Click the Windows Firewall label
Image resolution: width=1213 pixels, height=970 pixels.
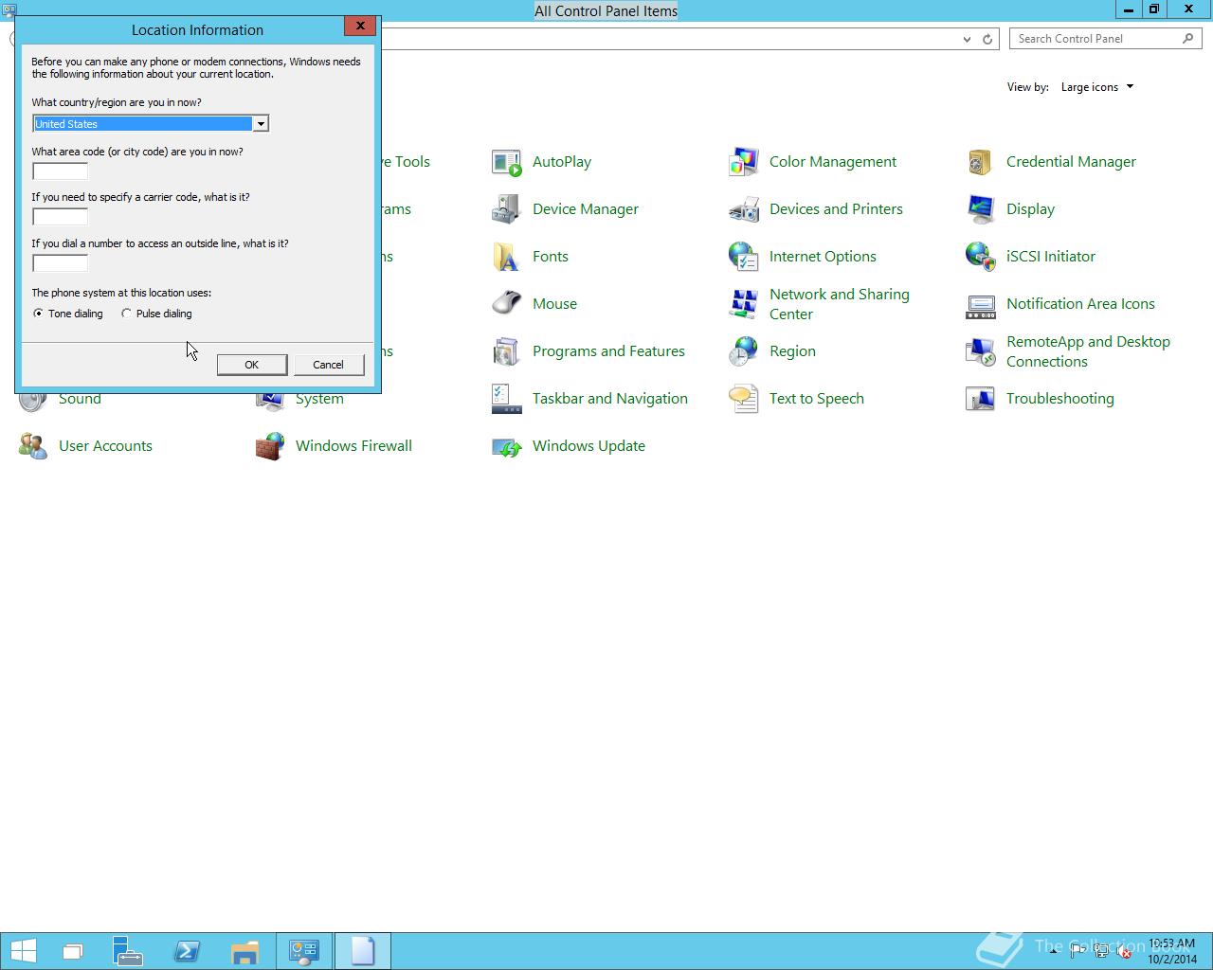[x=353, y=446]
